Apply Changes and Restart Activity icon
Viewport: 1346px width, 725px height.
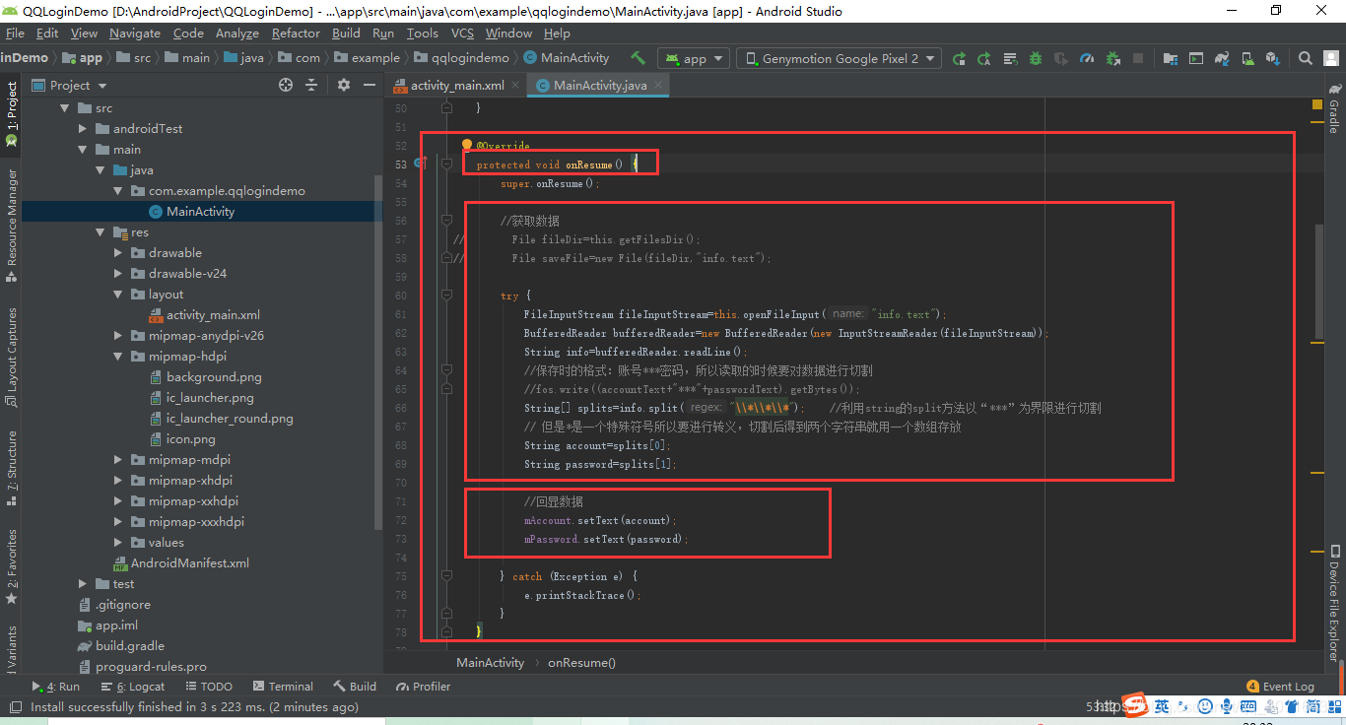click(983, 58)
